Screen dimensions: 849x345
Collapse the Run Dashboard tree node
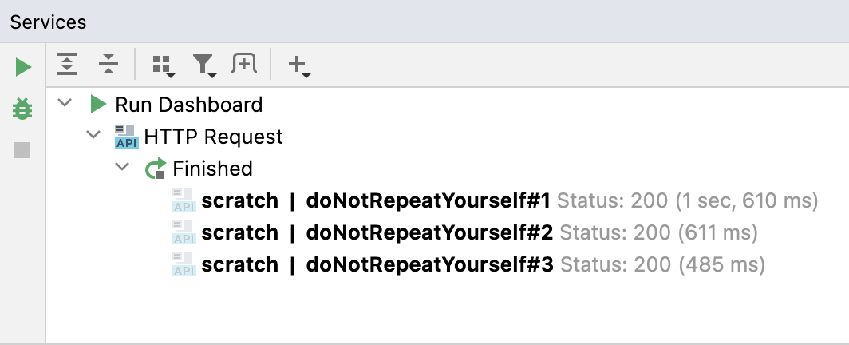[x=65, y=104]
